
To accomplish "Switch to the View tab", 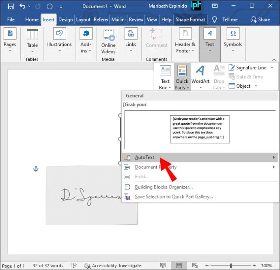I will [x=152, y=19].
